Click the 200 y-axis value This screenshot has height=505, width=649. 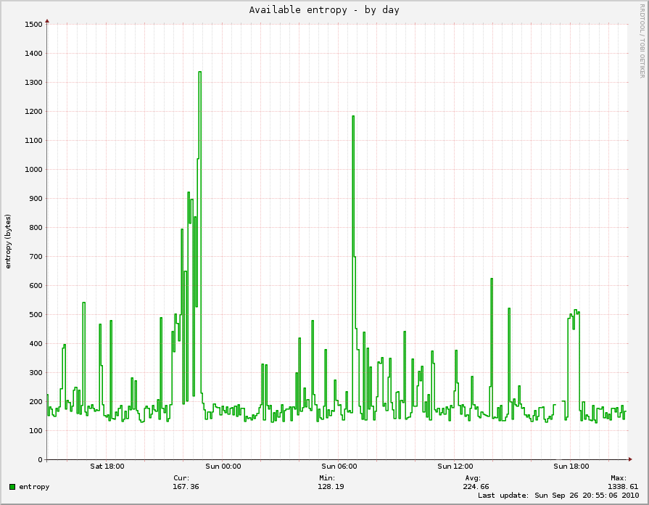point(36,401)
